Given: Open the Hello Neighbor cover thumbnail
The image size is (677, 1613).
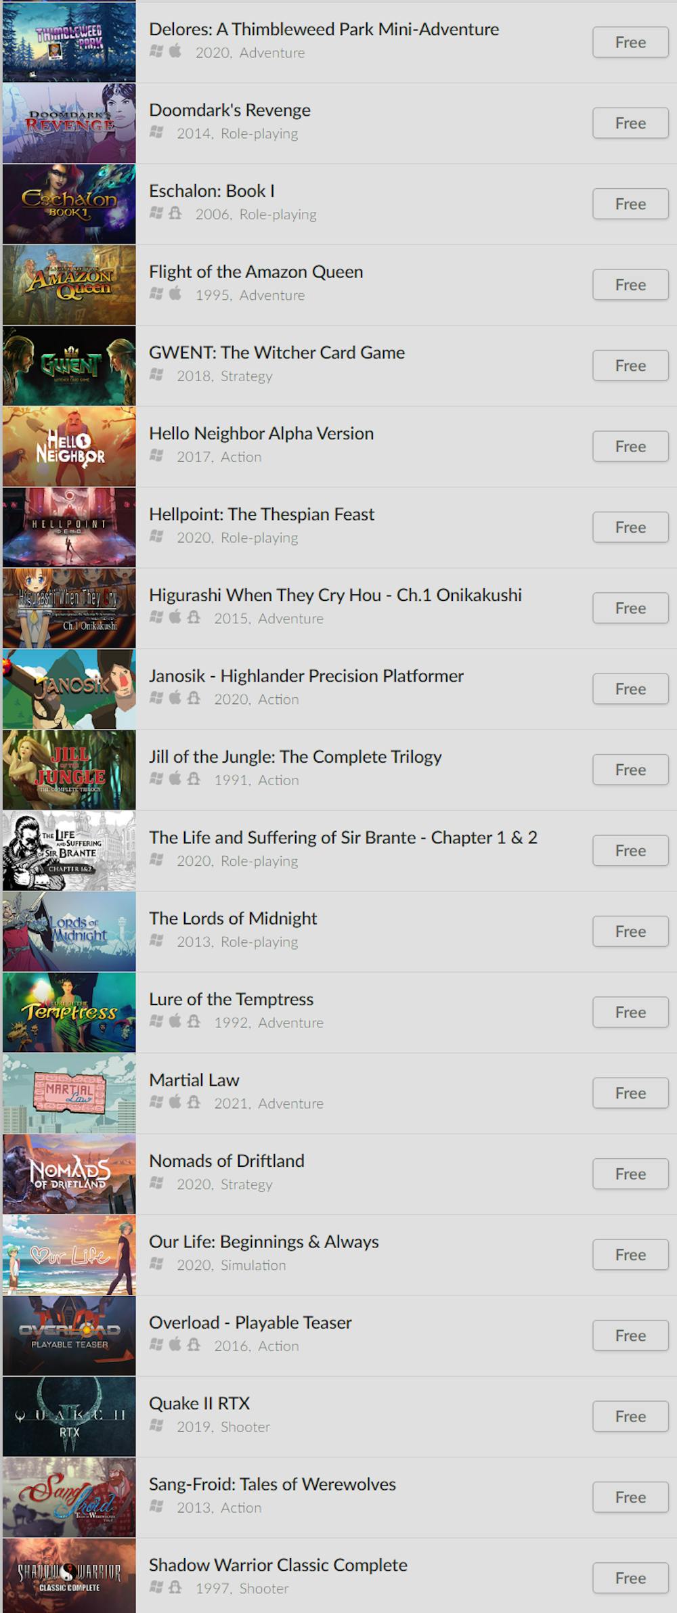Looking at the screenshot, I should point(69,447).
